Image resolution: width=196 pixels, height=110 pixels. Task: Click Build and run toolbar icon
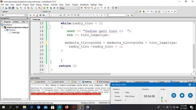[51, 8]
